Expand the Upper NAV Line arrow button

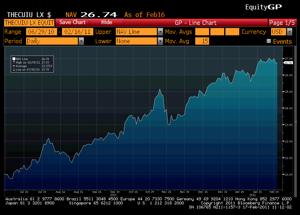click(160, 31)
